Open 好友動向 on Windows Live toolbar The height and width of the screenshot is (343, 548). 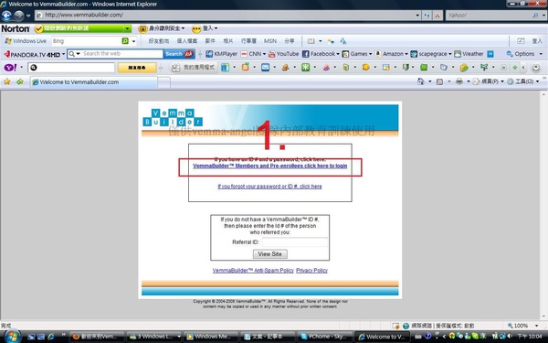pos(159,41)
